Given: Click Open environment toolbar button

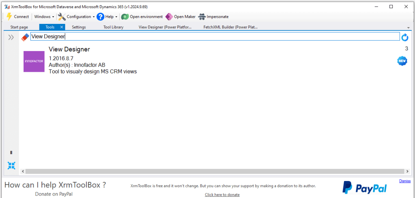Looking at the screenshot, I should [x=142, y=17].
